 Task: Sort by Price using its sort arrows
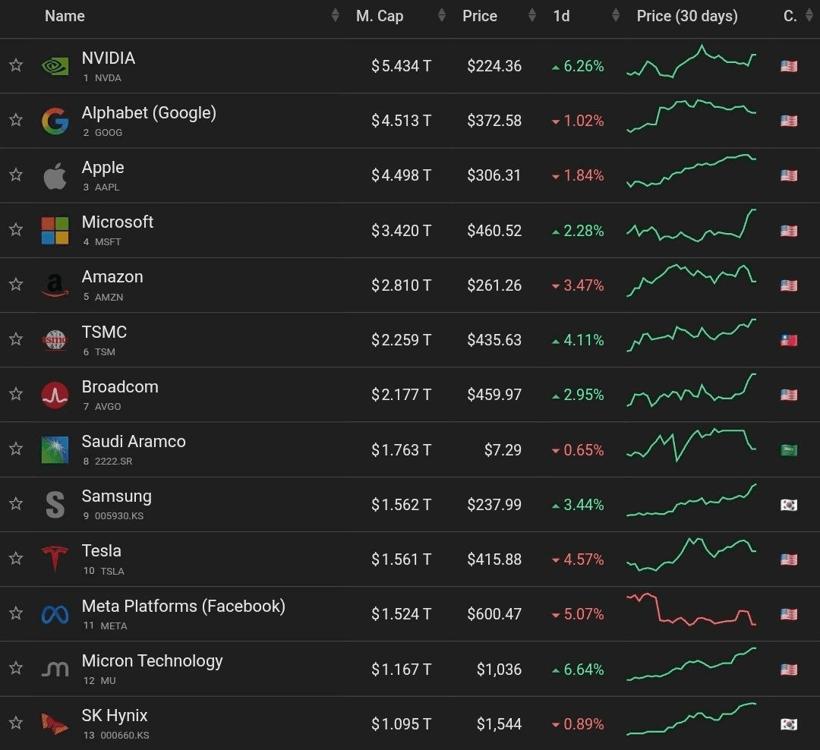point(532,16)
